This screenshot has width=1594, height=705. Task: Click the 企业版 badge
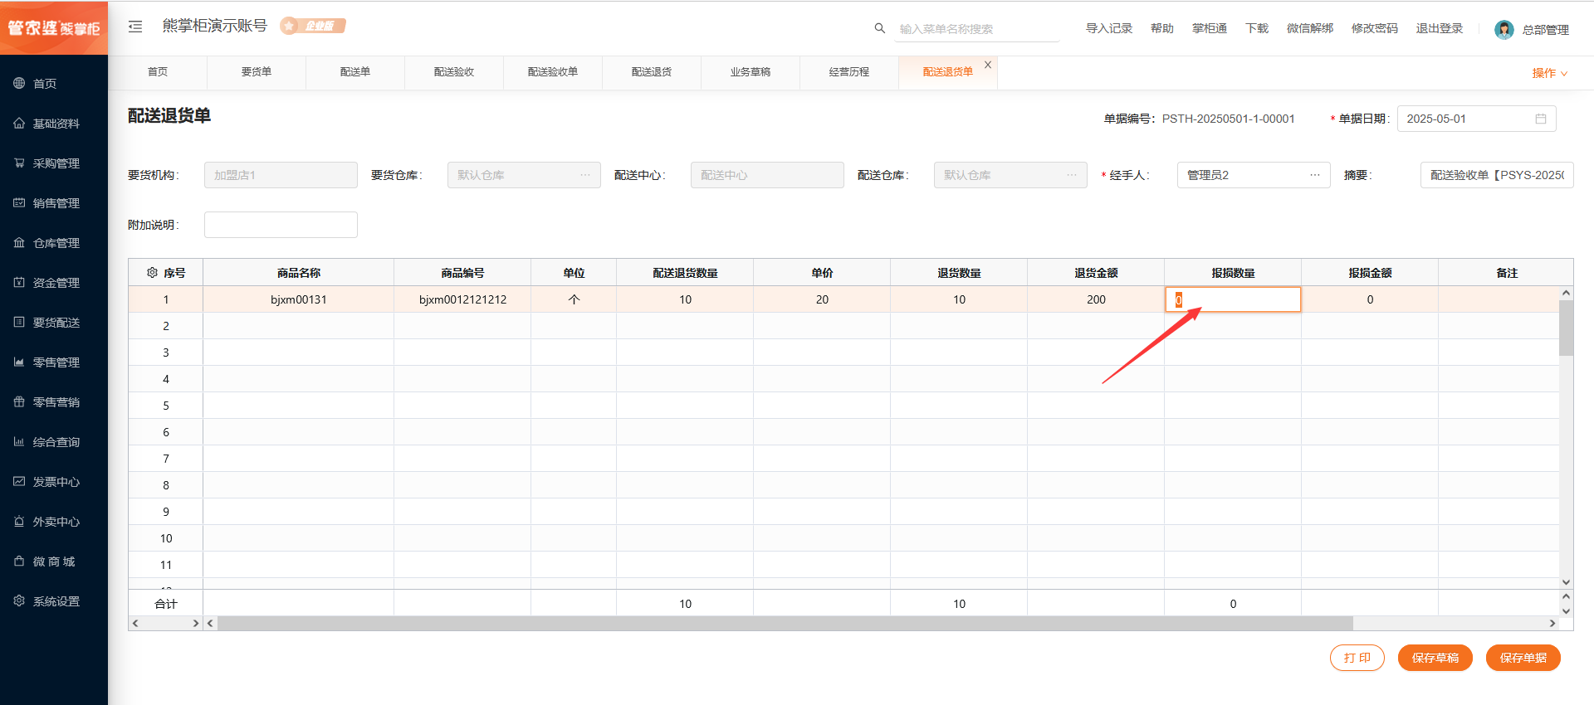[x=313, y=26]
